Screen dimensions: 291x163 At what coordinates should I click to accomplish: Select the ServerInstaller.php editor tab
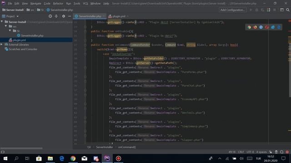[x=90, y=16]
